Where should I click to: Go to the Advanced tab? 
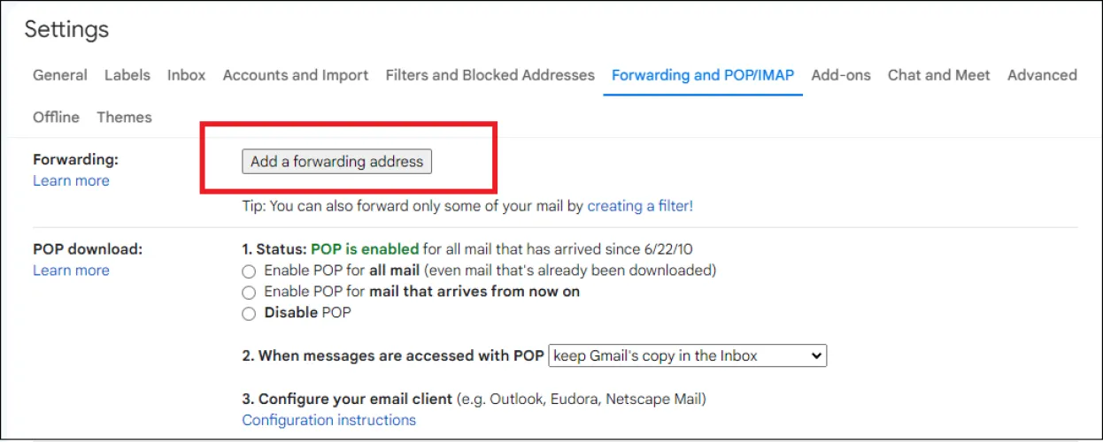(x=1042, y=75)
